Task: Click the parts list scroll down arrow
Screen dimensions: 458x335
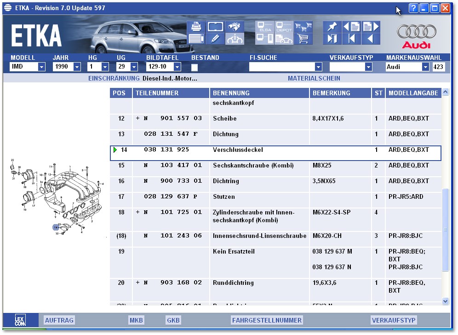Action: point(445,301)
